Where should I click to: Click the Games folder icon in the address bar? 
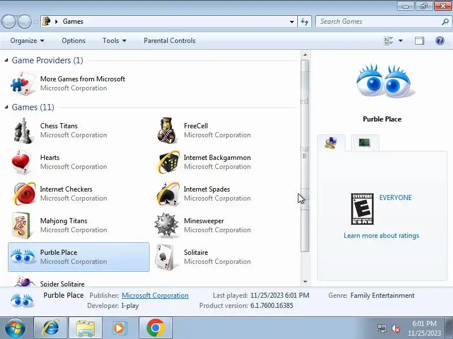pos(46,21)
